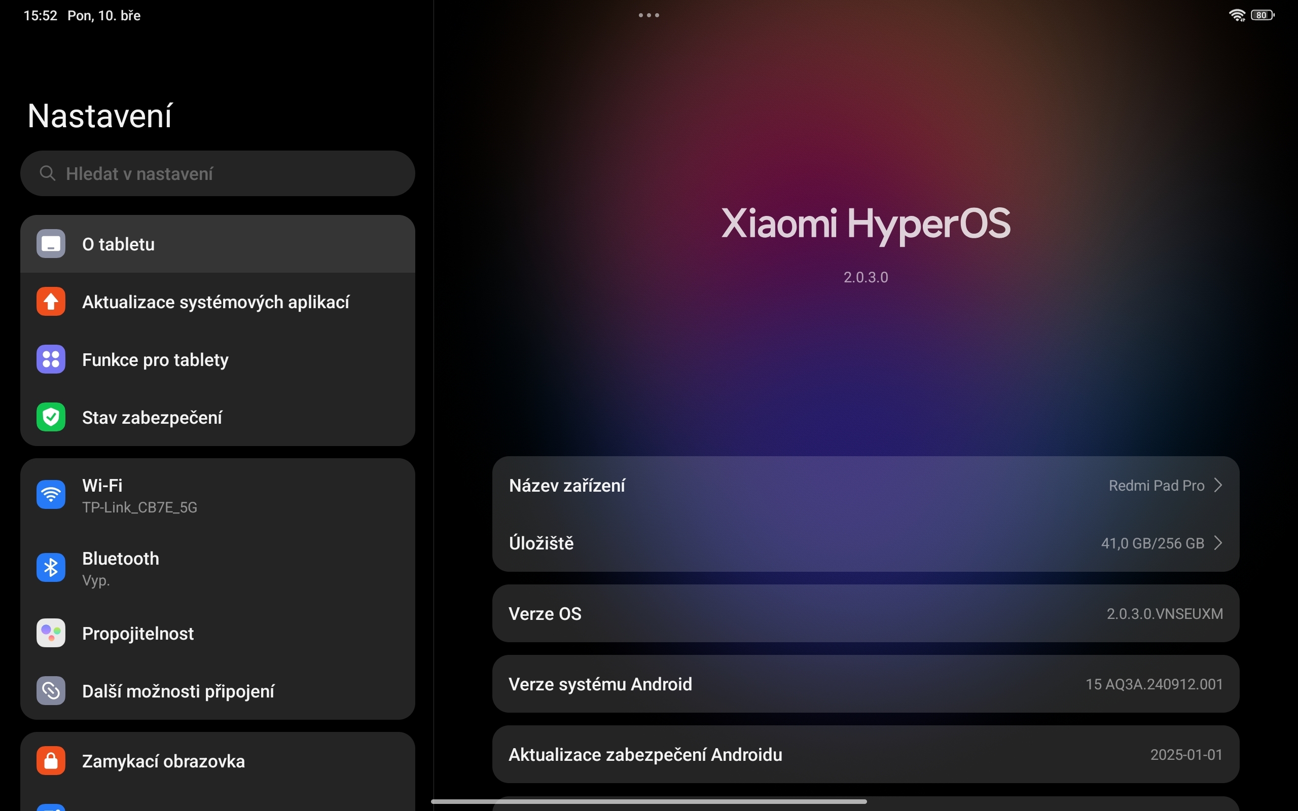Tap the blue Wi-Fi icon
Image resolution: width=1298 pixels, height=811 pixels.
(x=51, y=495)
